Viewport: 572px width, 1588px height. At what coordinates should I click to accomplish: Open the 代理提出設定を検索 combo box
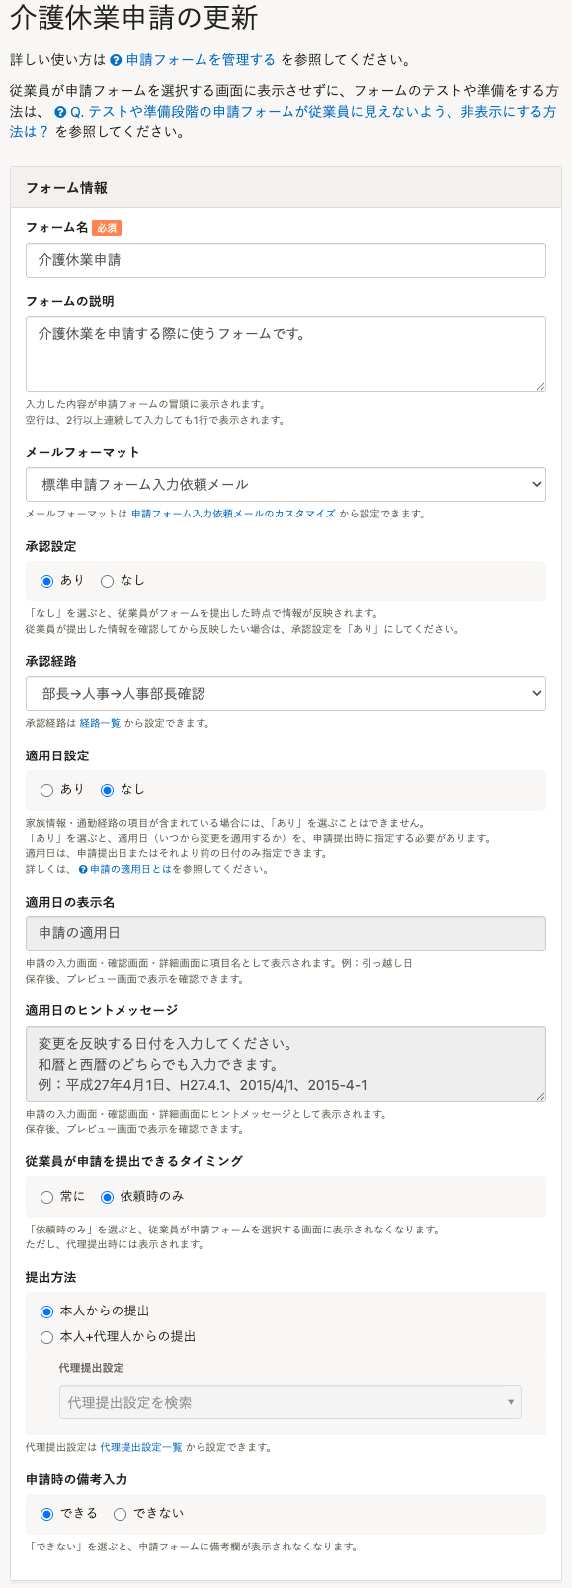tap(290, 1402)
